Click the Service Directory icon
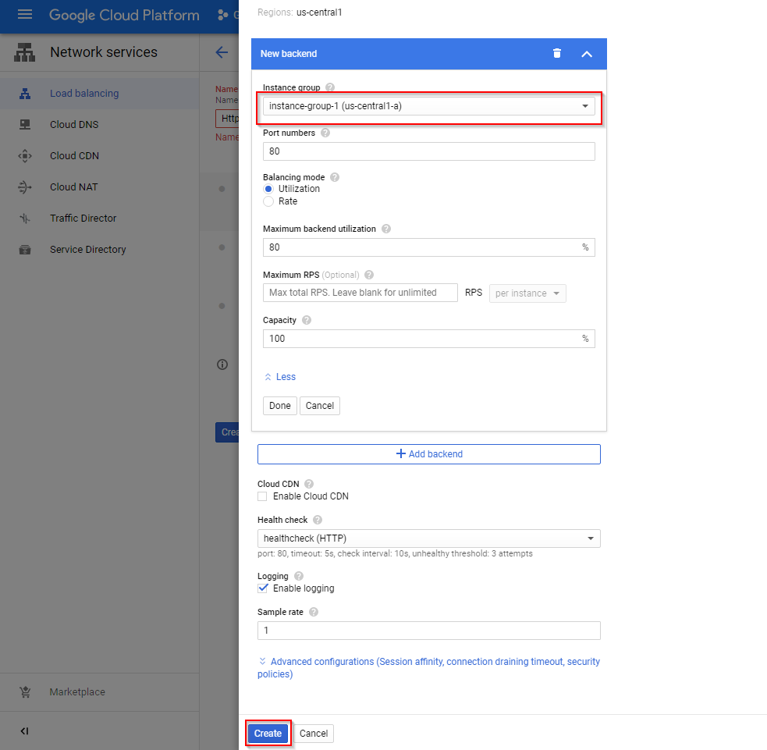Screen dimensions: 767x750 (x=25, y=250)
